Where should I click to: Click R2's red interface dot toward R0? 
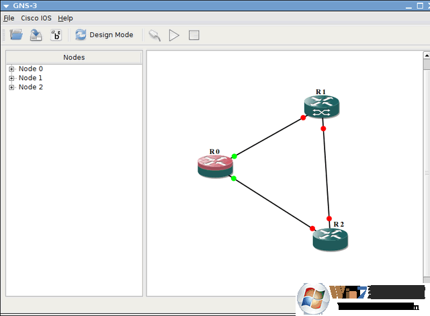click(x=312, y=229)
